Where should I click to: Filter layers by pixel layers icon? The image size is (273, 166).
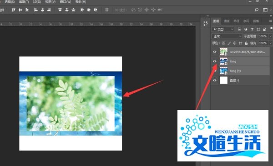tap(240, 29)
